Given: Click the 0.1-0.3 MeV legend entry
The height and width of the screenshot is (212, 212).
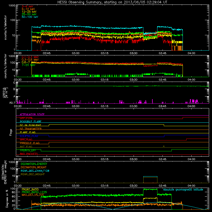Looking at the screenshot, I should [x=30, y=57].
